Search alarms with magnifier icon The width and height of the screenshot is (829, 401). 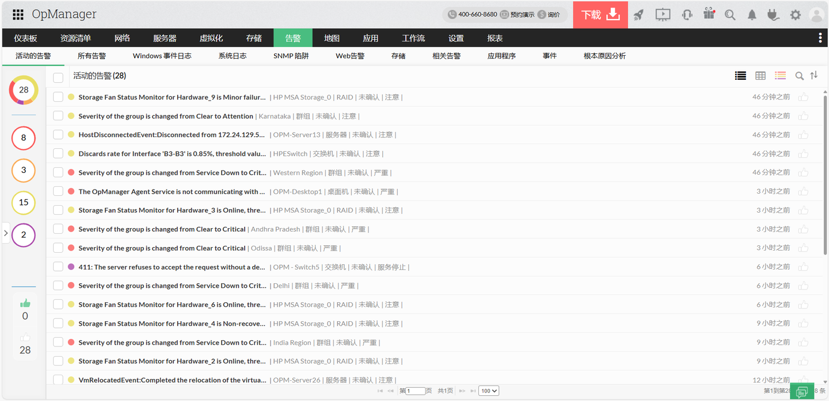pos(800,76)
